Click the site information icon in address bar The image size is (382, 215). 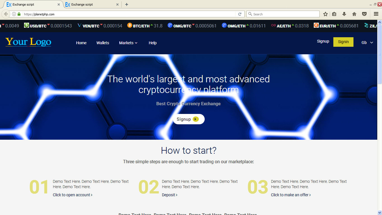14,14
